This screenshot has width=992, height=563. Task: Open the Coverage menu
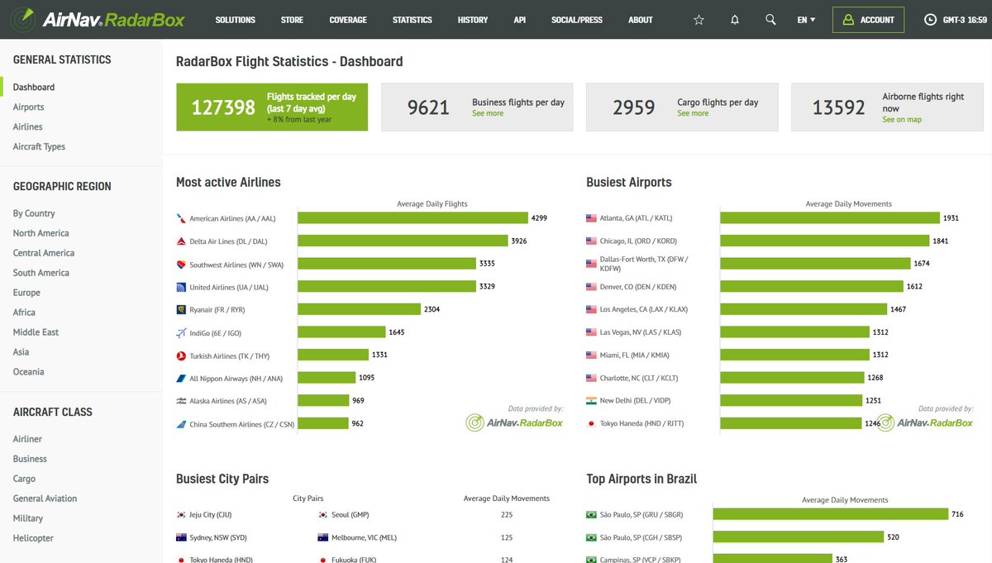[x=348, y=20]
